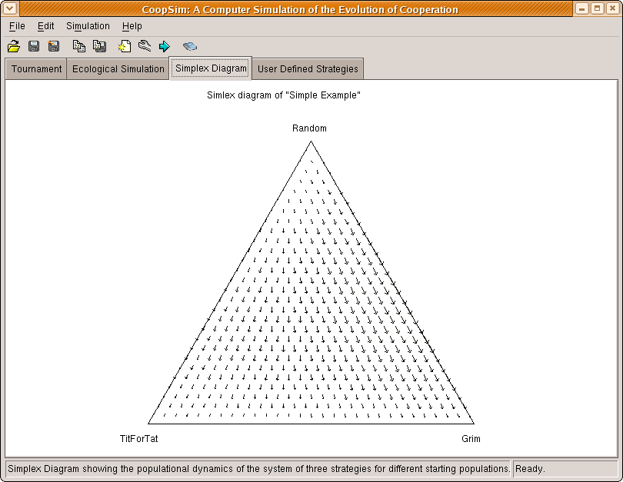
Task: Open the File menu
Action: coord(16,25)
